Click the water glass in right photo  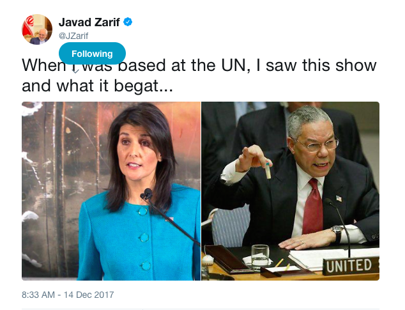pyautogui.click(x=260, y=256)
